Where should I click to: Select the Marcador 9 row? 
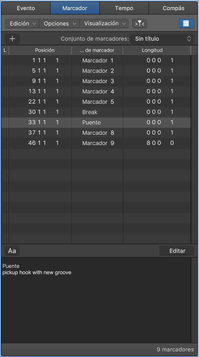[98, 143]
